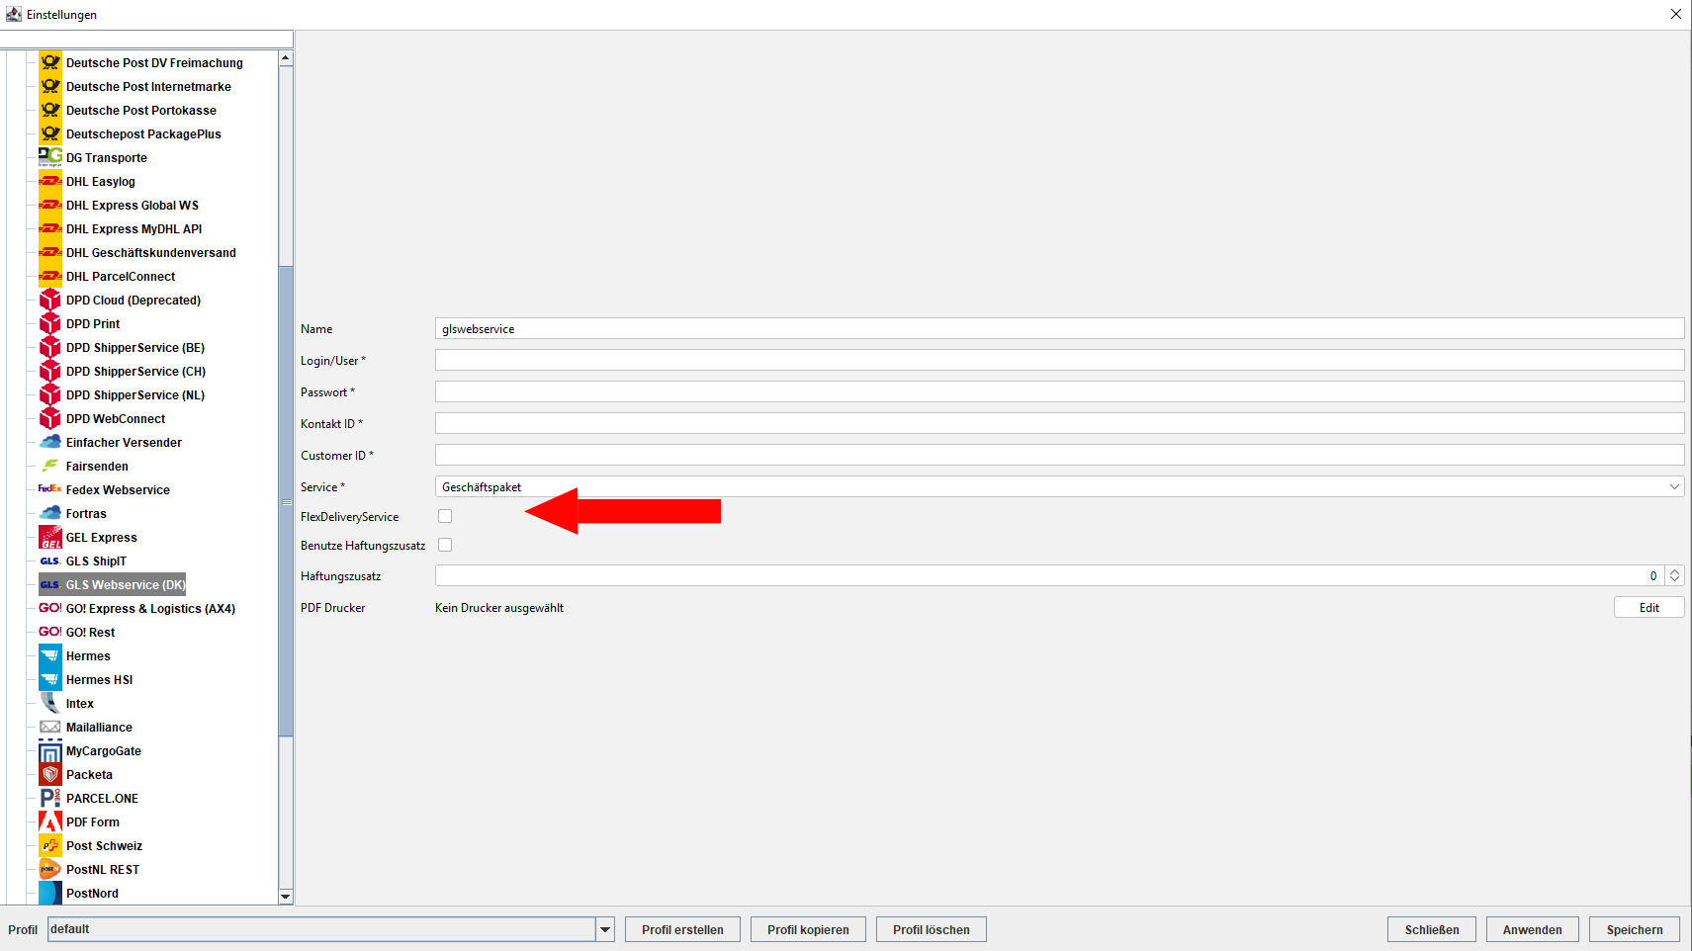
Task: Enable the FlexDeliveryService checkbox
Action: point(445,516)
